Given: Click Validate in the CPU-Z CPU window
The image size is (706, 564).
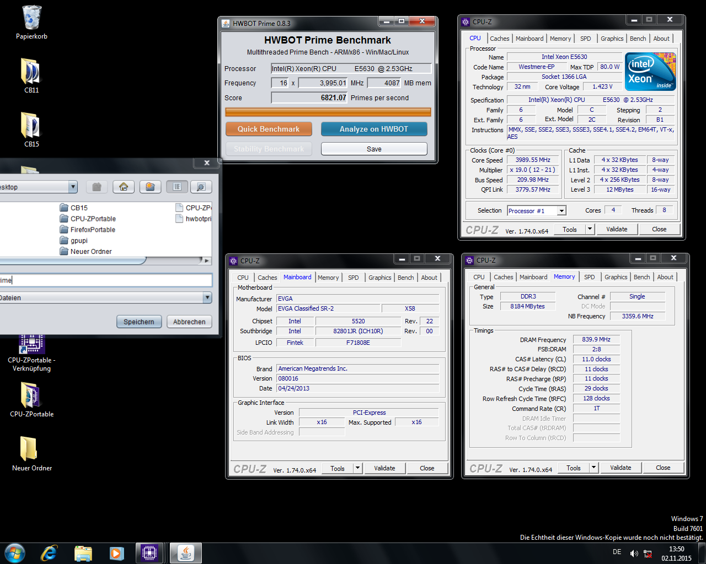Looking at the screenshot, I should [x=617, y=229].
